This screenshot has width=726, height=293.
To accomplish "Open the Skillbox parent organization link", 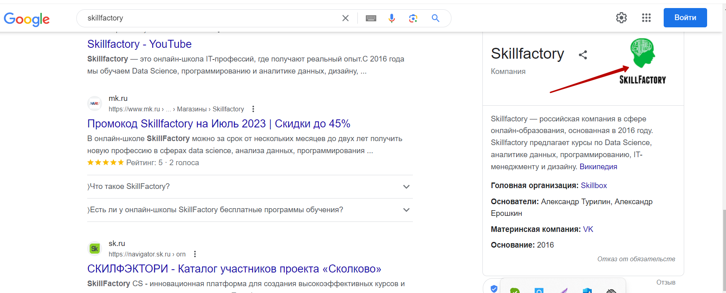I will pyautogui.click(x=593, y=186).
